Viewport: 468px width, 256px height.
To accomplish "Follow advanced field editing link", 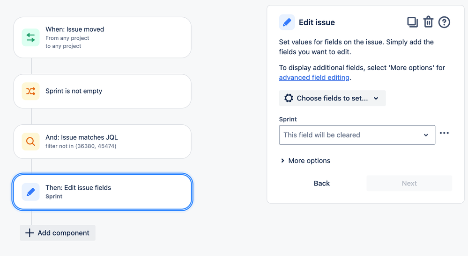I will click(314, 78).
